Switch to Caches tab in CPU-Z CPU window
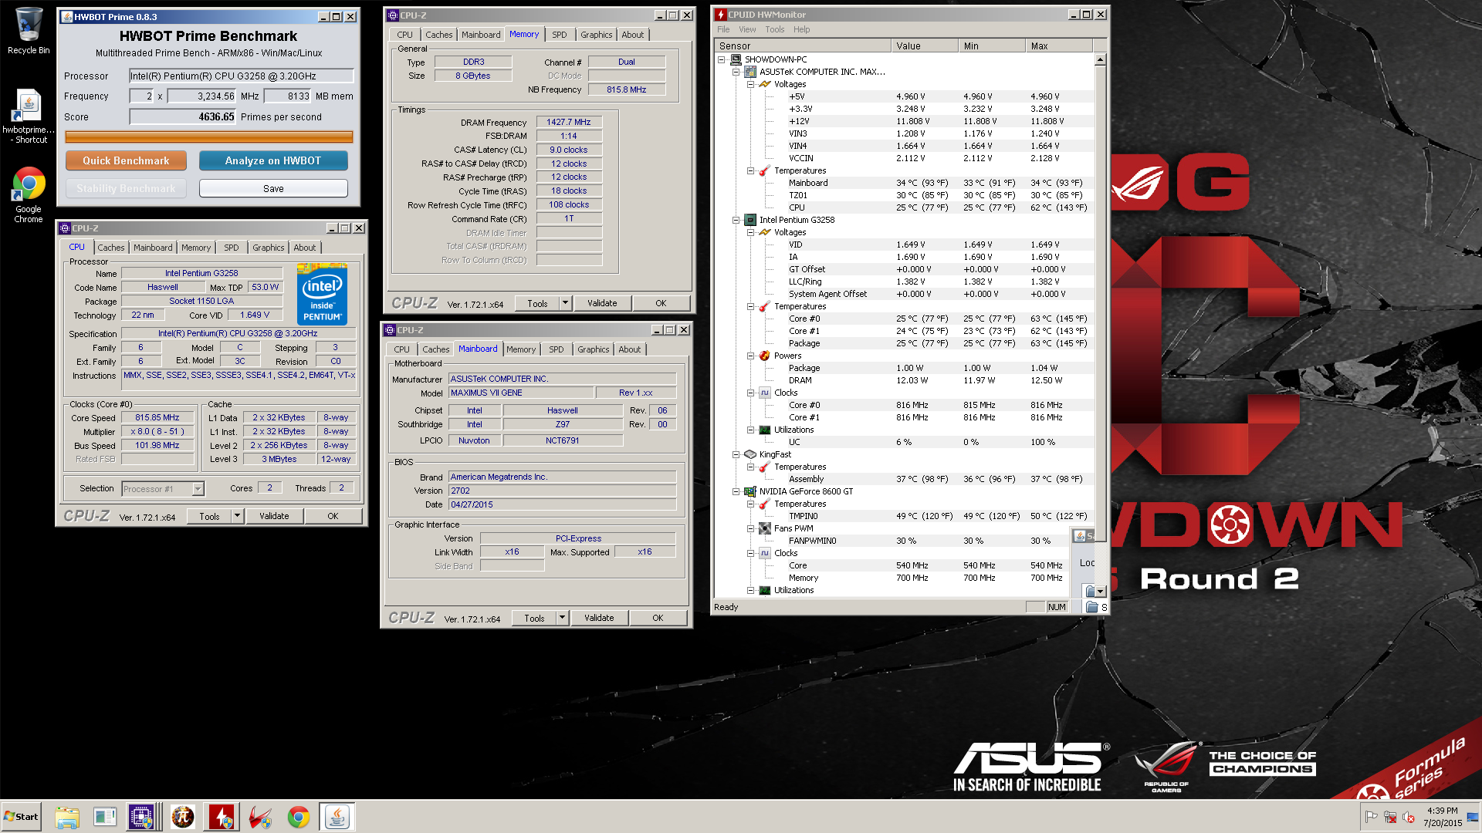 111,248
